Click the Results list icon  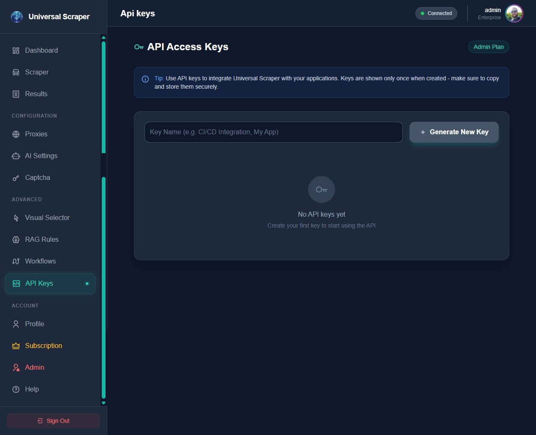(16, 94)
